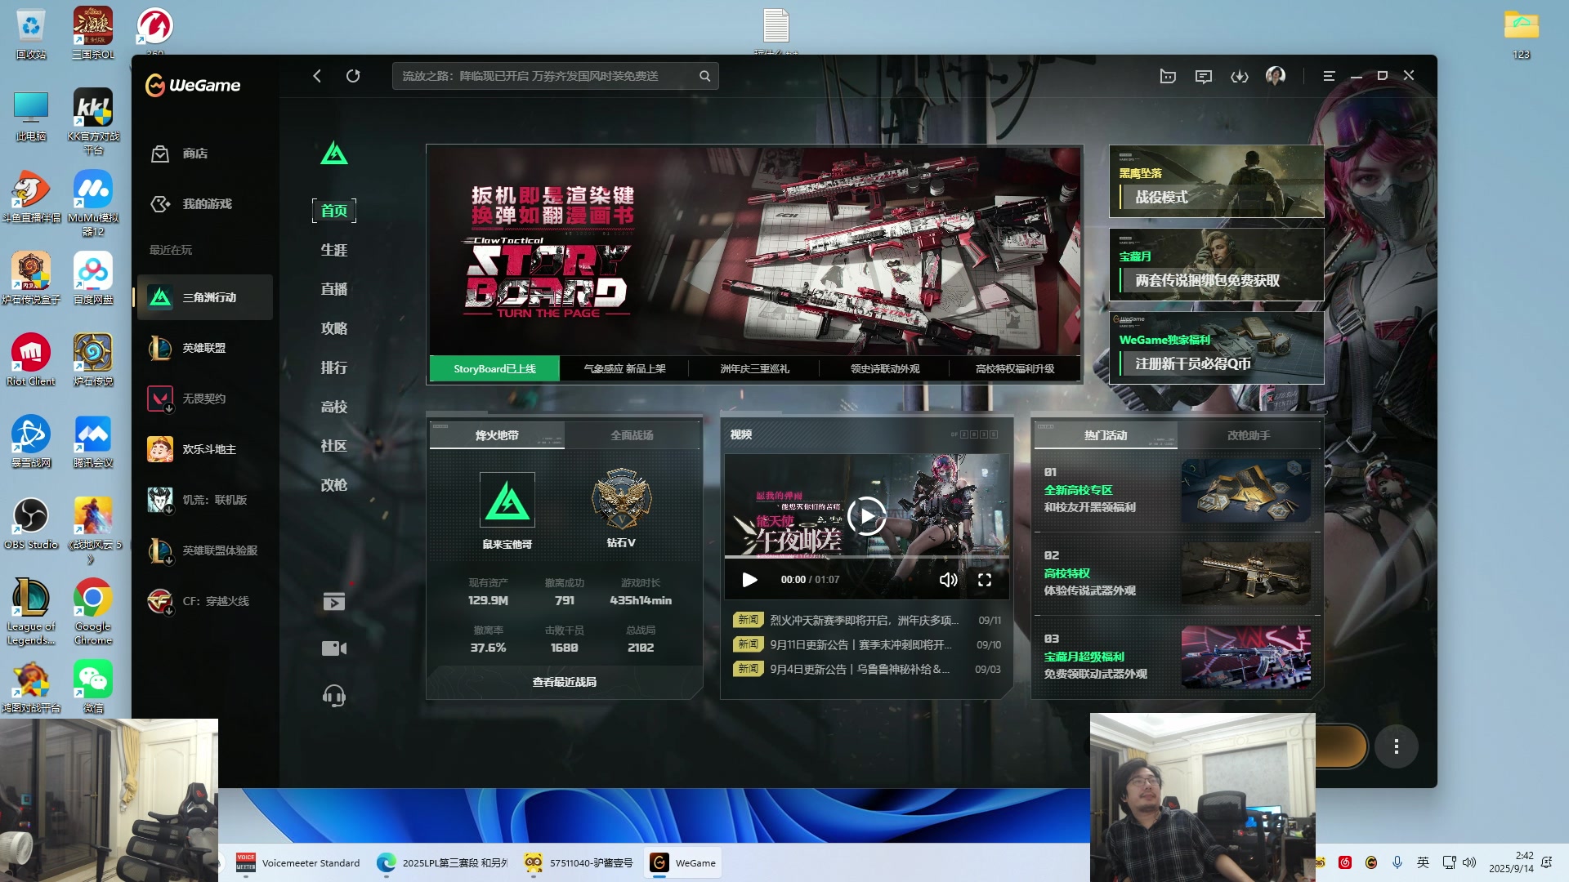The height and width of the screenshot is (882, 1569).
Task: Open the messages icon in header
Action: coord(1204,76)
